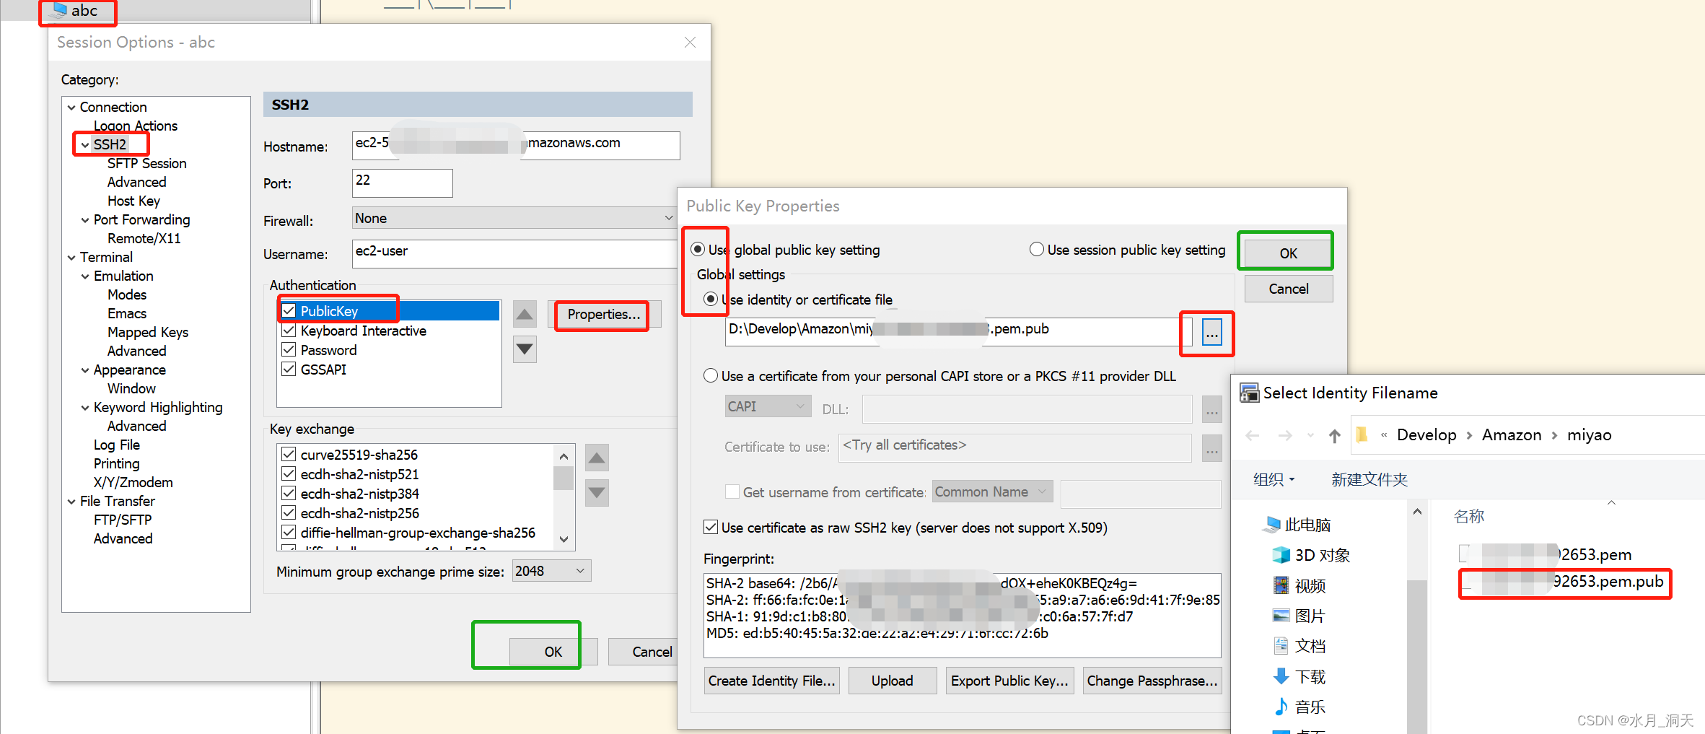Image resolution: width=1705 pixels, height=734 pixels.
Task: Click the Hostname input field
Action: 516,145
